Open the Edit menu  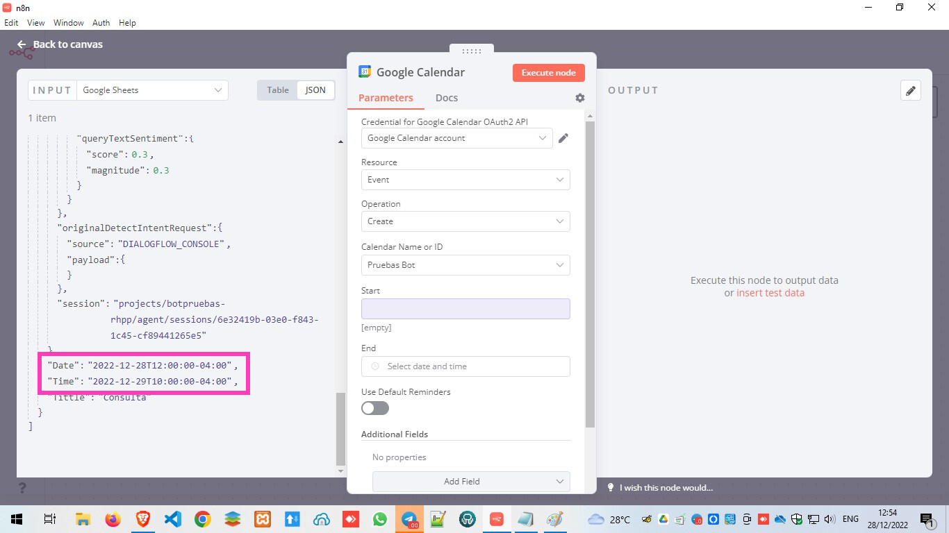[11, 23]
